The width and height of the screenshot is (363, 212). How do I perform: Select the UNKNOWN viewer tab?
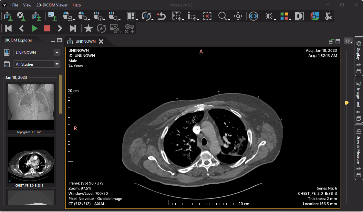[86, 41]
